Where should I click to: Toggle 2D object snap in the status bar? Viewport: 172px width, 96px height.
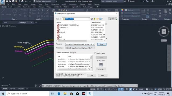coord(122,89)
